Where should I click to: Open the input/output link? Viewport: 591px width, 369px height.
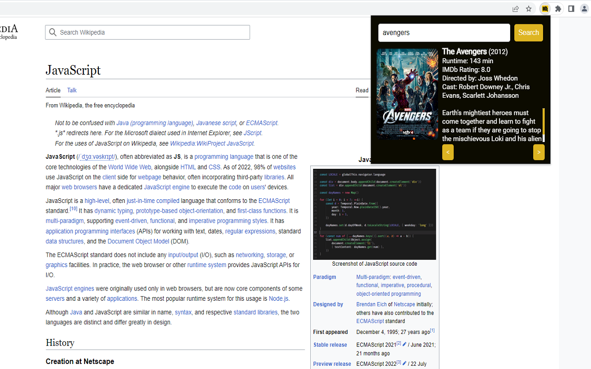coord(183,255)
